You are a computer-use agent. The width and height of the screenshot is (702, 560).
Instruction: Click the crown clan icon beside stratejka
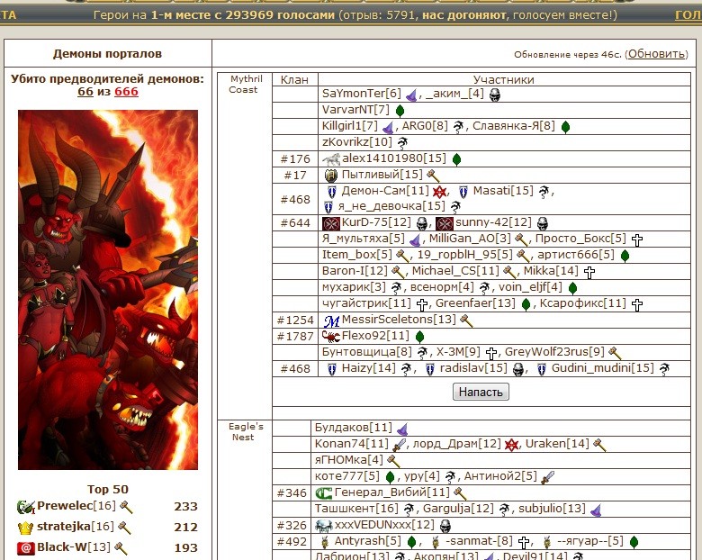26,528
